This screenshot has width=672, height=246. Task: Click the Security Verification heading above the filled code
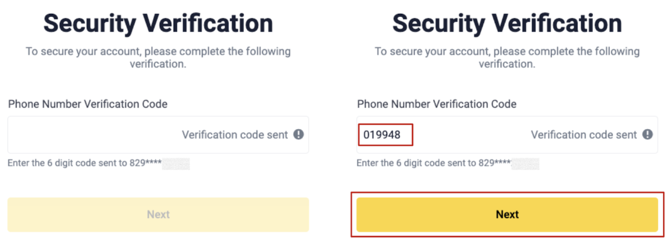tap(507, 24)
